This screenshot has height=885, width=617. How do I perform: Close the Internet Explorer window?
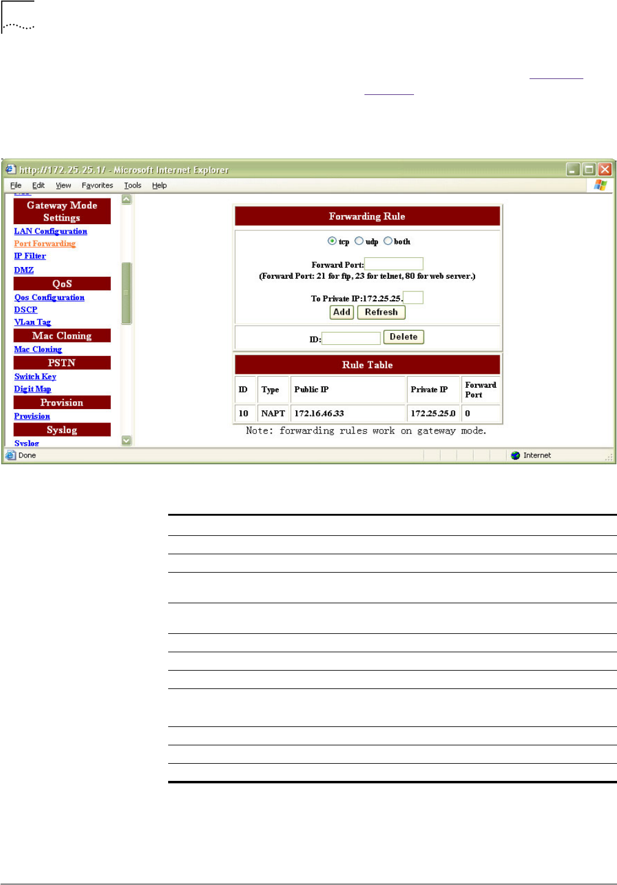[x=605, y=169]
